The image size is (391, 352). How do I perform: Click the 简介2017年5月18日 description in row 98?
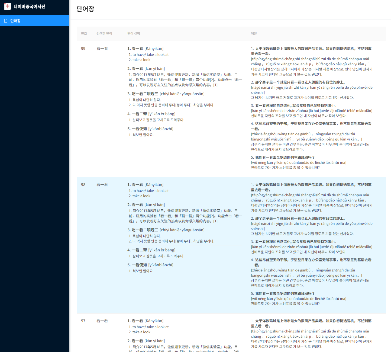point(185,216)
